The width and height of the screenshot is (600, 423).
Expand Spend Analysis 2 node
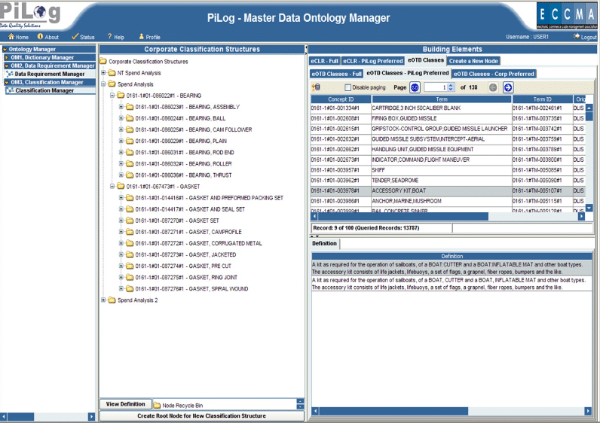(x=103, y=300)
